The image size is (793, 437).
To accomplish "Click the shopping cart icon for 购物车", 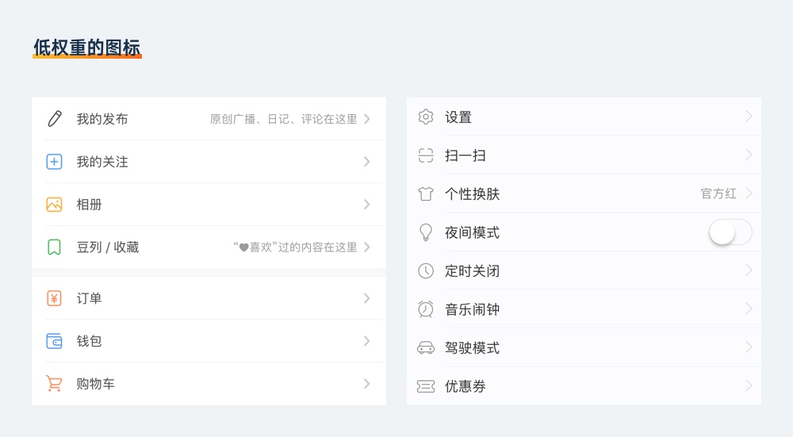I will click(54, 384).
